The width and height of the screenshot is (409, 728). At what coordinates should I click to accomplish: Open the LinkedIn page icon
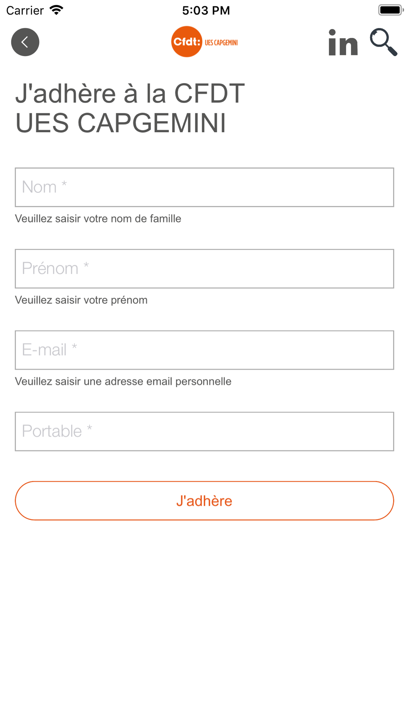(x=343, y=42)
